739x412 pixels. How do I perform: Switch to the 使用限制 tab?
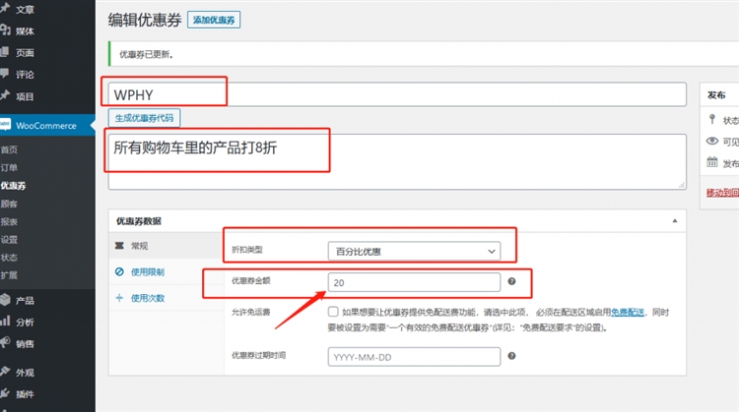point(166,271)
